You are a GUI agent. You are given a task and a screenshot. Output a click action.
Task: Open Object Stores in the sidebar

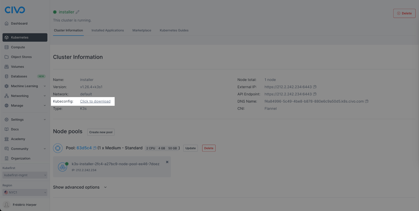click(x=25, y=57)
